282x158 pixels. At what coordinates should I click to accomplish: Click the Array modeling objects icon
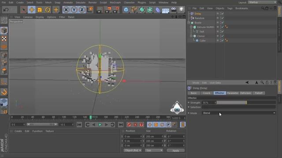click(150, 10)
